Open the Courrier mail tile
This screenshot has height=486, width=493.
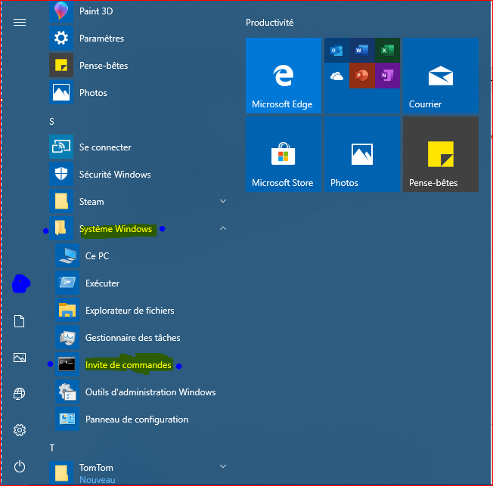[441, 76]
